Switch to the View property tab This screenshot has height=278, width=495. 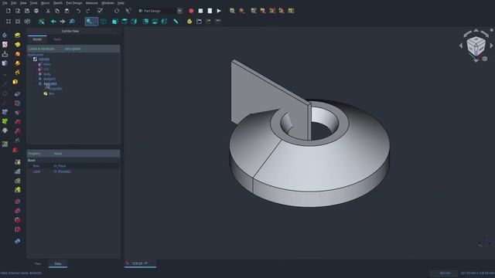coord(38,264)
